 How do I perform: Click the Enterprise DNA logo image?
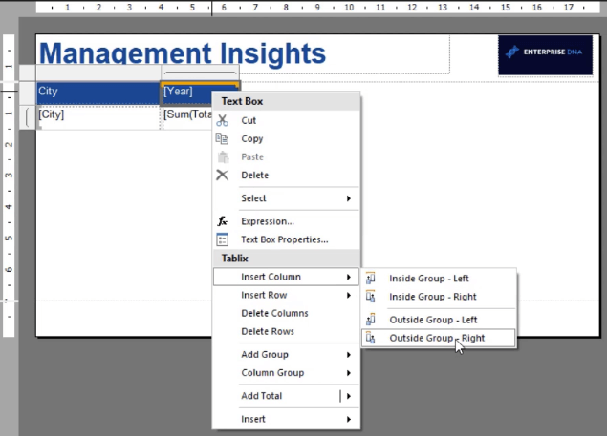click(545, 55)
